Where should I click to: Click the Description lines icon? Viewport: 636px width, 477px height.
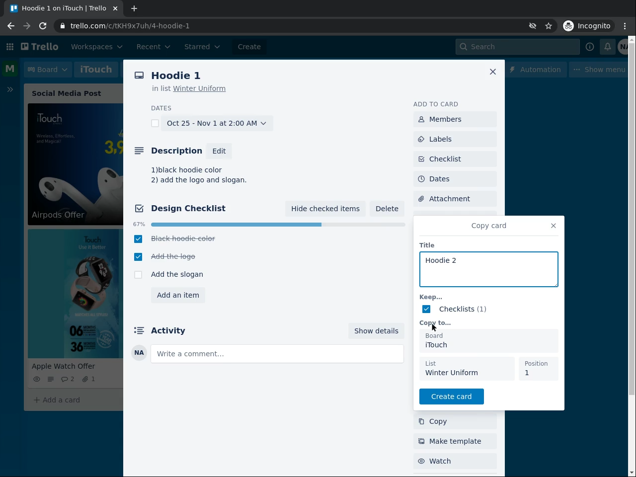(x=139, y=151)
